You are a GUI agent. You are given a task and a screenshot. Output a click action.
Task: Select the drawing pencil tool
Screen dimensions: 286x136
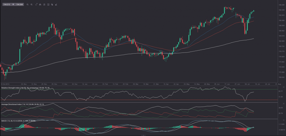pyautogui.click(x=56, y=5)
